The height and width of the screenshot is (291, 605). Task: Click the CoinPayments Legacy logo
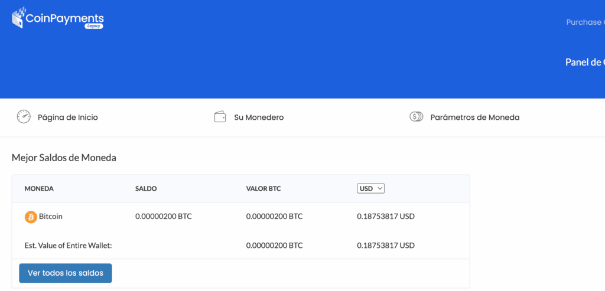click(x=58, y=18)
